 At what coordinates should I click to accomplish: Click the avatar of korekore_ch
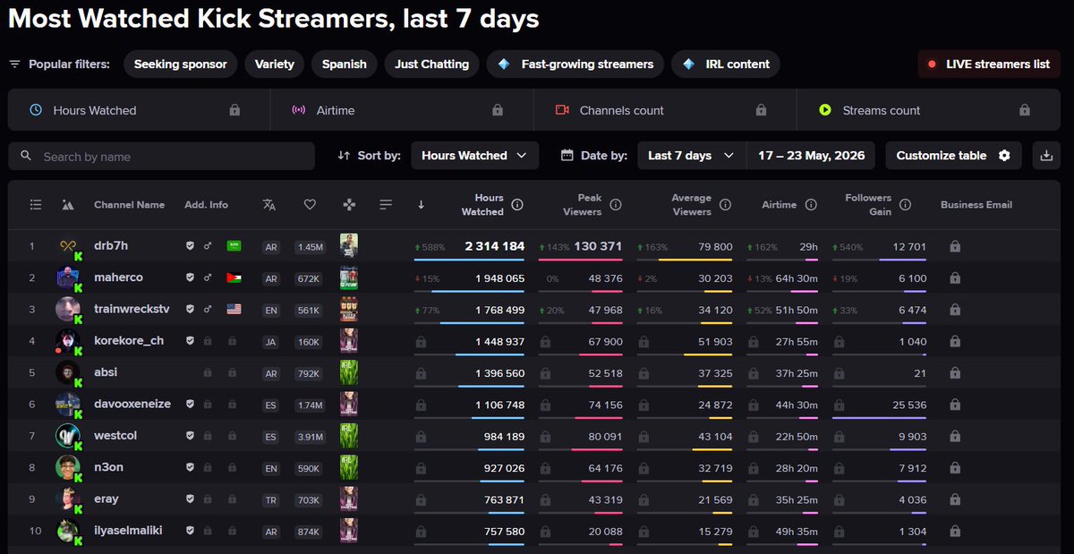coord(68,341)
